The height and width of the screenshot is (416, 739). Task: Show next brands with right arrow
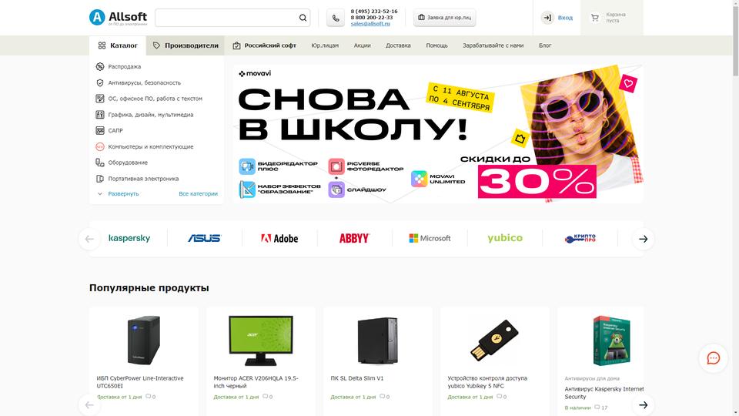pos(644,239)
